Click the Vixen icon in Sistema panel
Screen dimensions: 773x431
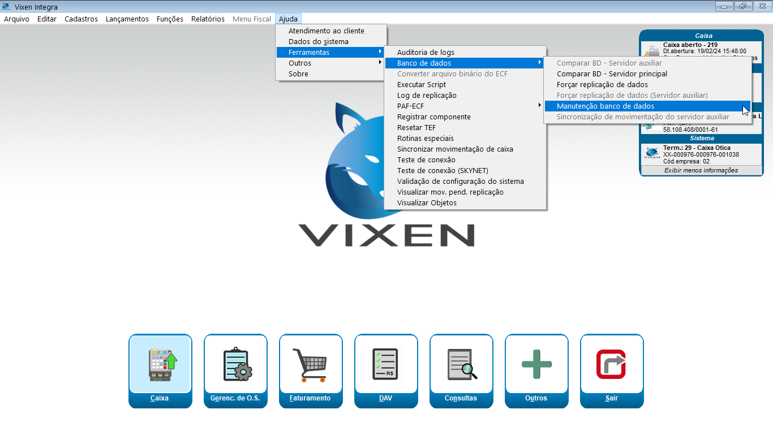coord(651,153)
